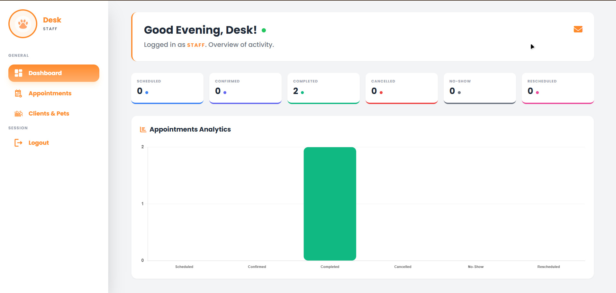616x293 pixels.
Task: Click the Cancelled stat card
Action: coord(401,88)
